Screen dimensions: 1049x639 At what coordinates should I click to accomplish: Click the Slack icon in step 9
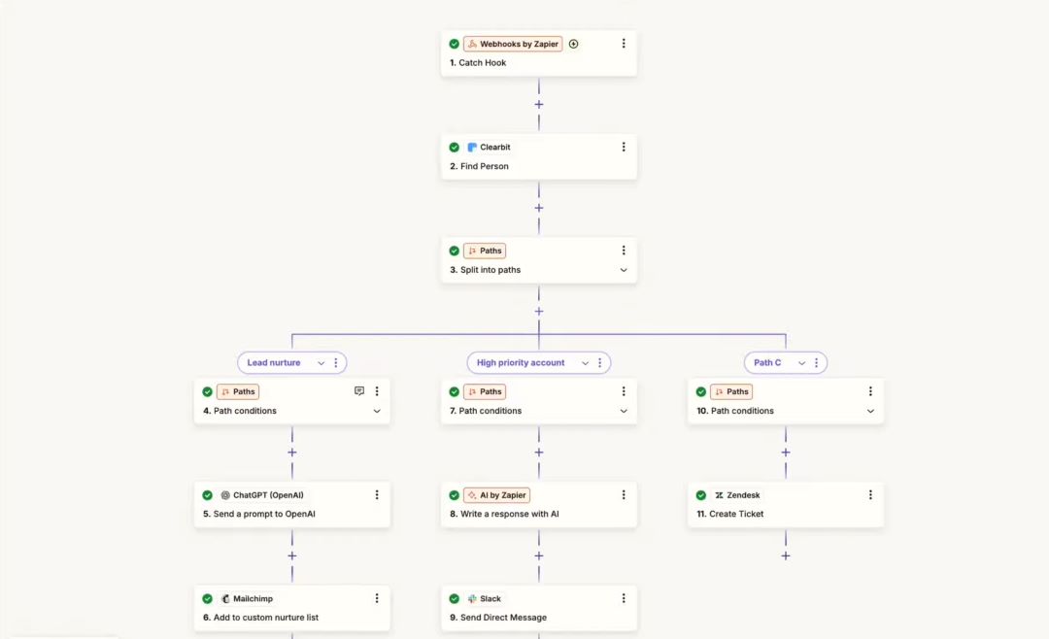[x=472, y=599]
